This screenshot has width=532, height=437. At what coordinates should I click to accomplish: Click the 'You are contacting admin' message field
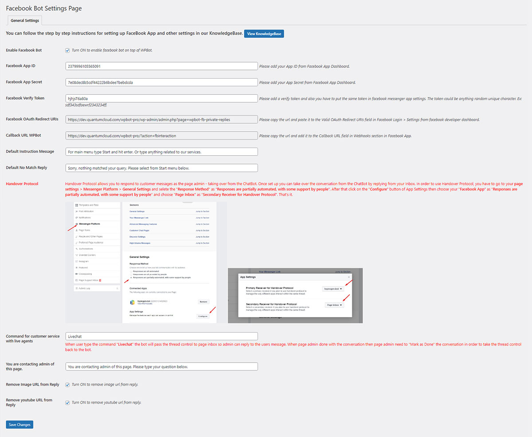[x=161, y=367]
